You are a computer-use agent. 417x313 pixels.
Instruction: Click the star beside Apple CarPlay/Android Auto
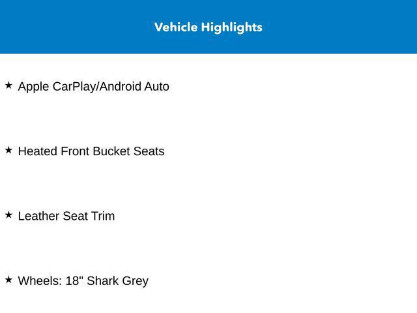8,85
